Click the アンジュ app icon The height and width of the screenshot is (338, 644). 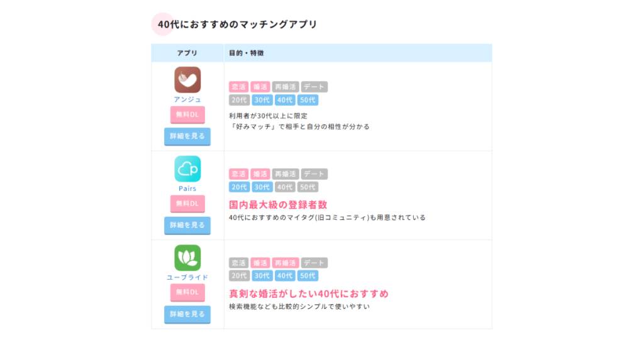[x=187, y=80]
